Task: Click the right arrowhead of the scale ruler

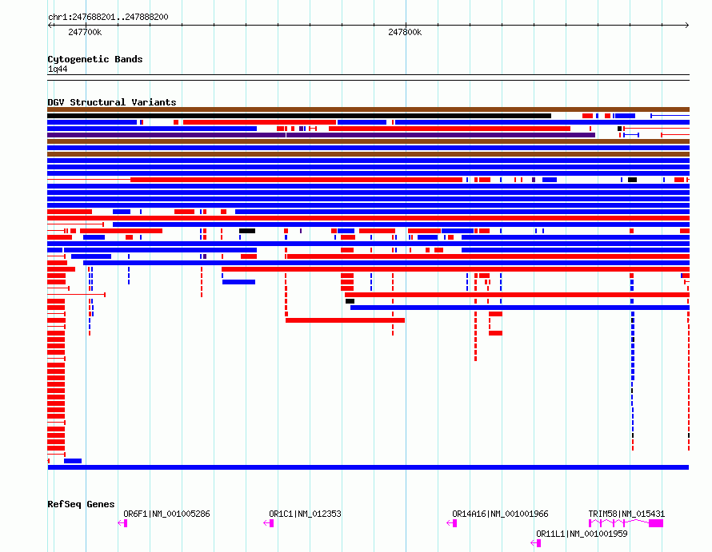Action: (x=686, y=26)
